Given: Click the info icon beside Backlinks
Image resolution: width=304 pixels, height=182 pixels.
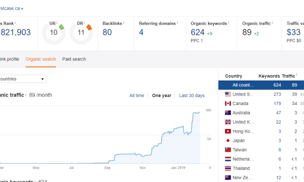Looking at the screenshot, I should click(123, 23).
